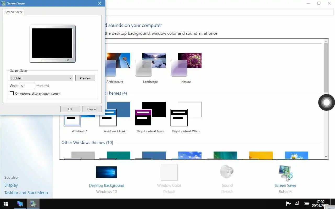Open the Display link under See also
The image size is (335, 209).
tap(11, 185)
